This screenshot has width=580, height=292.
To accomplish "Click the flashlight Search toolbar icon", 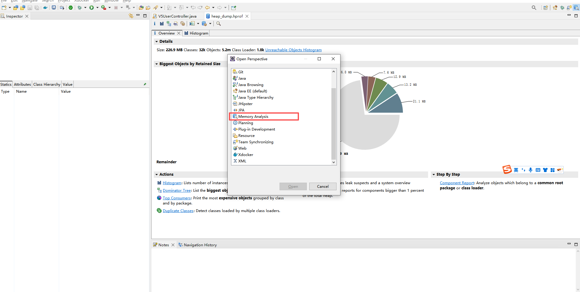I will click(x=155, y=8).
